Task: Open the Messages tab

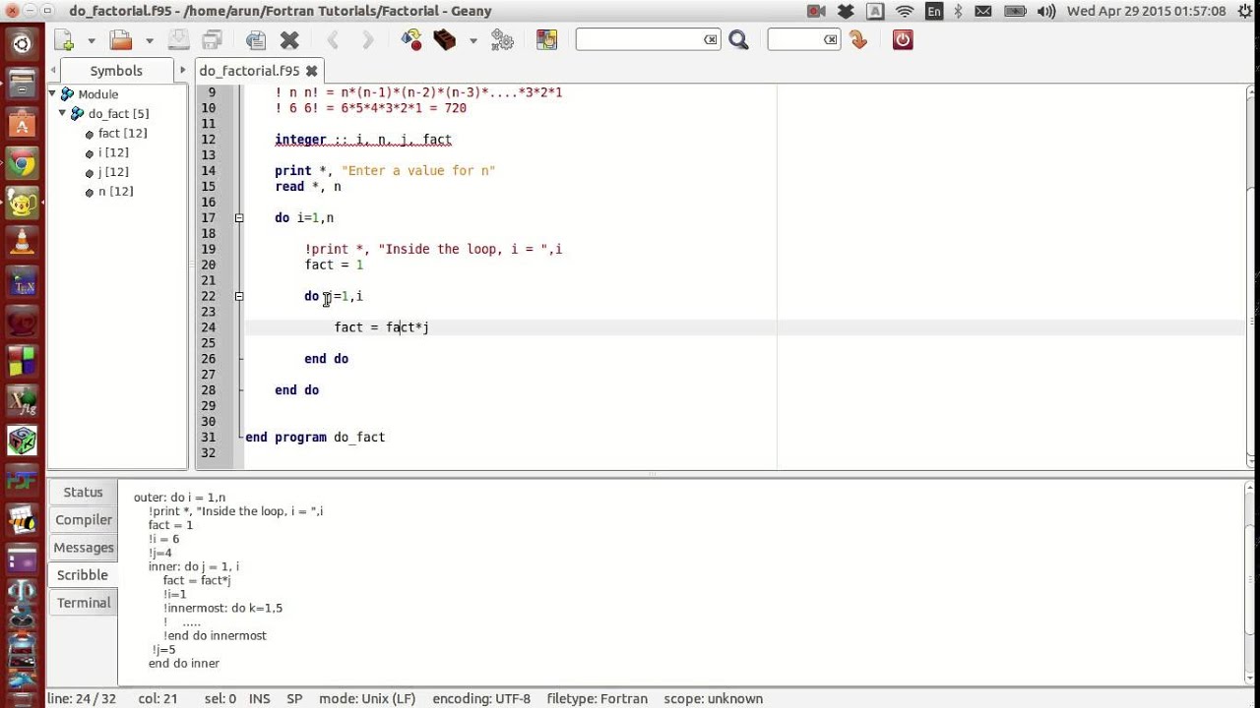Action: 83,547
